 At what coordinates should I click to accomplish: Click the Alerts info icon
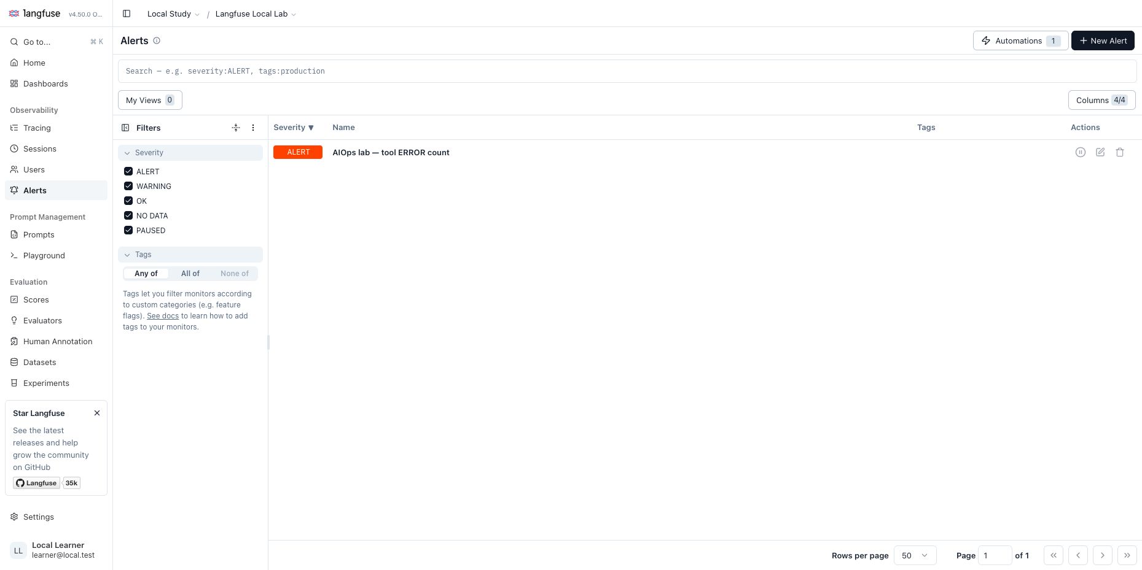[x=157, y=40]
